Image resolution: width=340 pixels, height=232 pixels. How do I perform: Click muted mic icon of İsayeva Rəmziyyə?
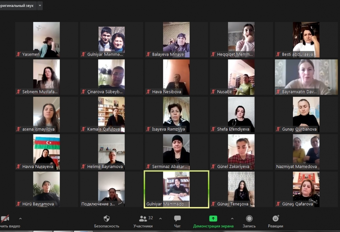(148, 129)
